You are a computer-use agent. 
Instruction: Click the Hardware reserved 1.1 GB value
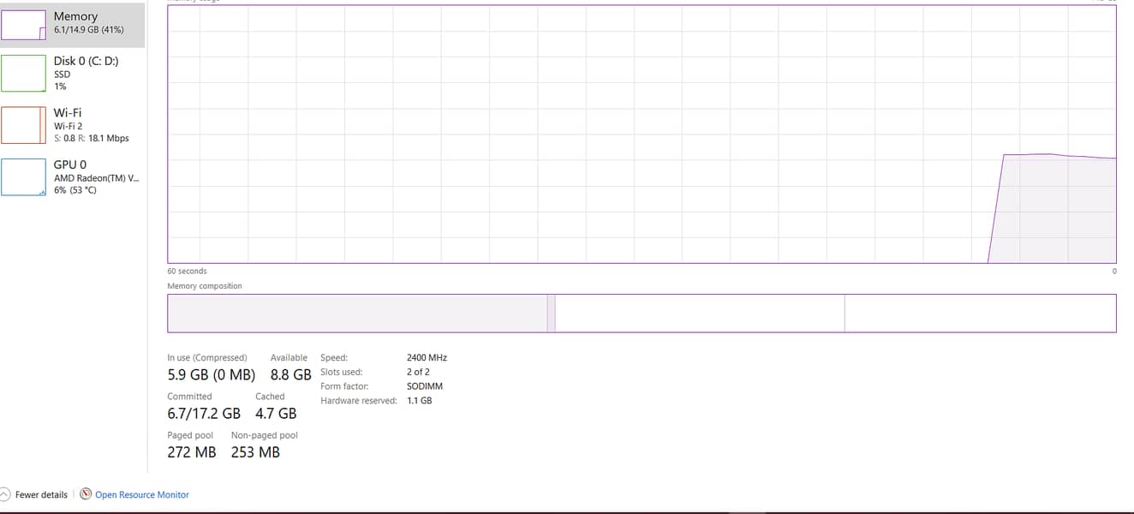click(419, 400)
